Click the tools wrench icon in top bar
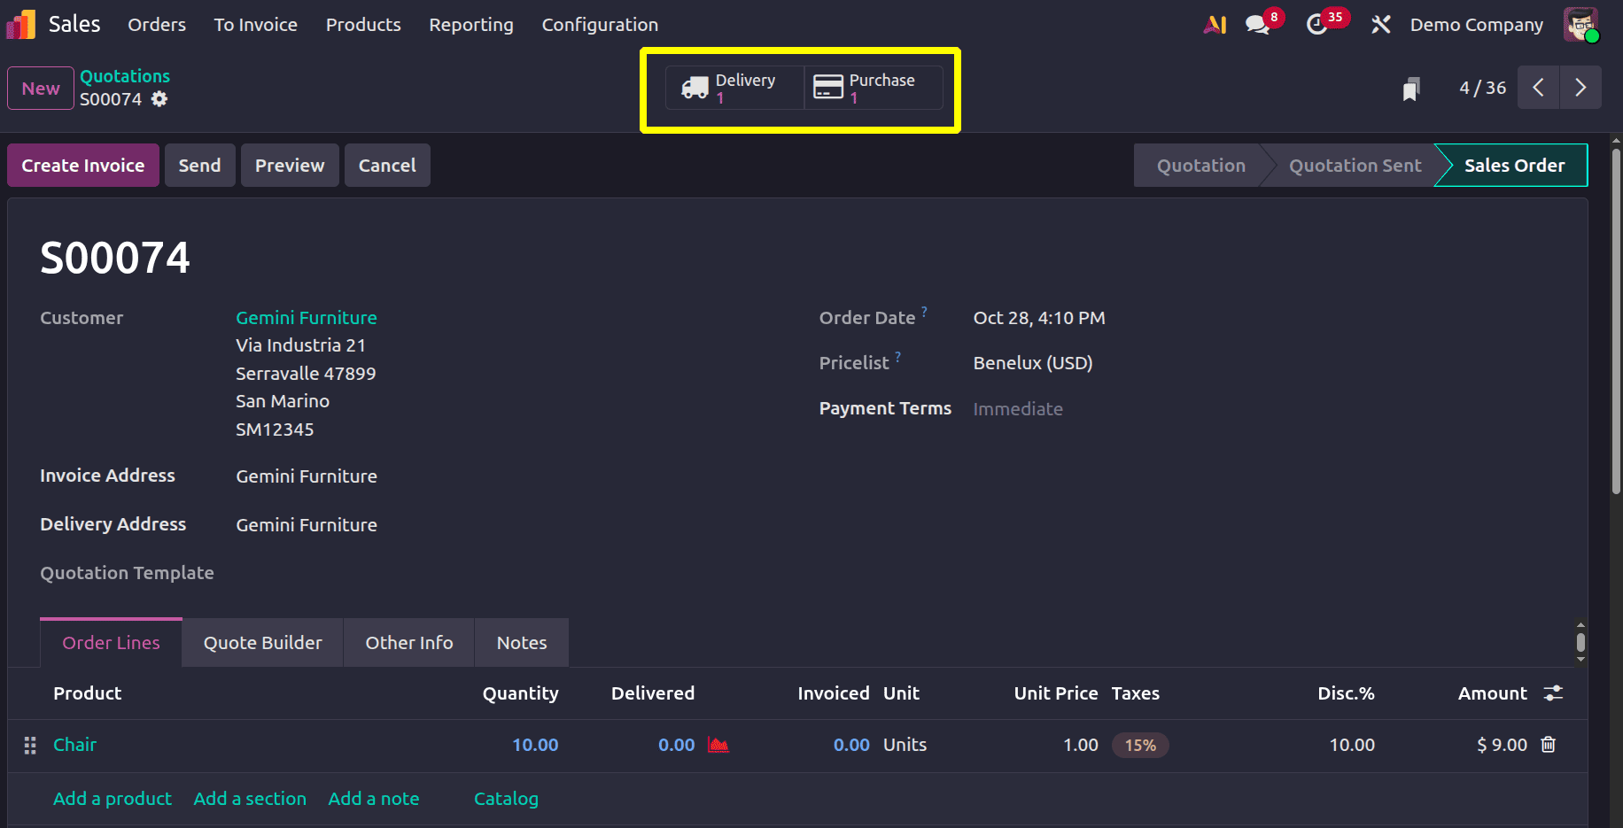 [1380, 24]
